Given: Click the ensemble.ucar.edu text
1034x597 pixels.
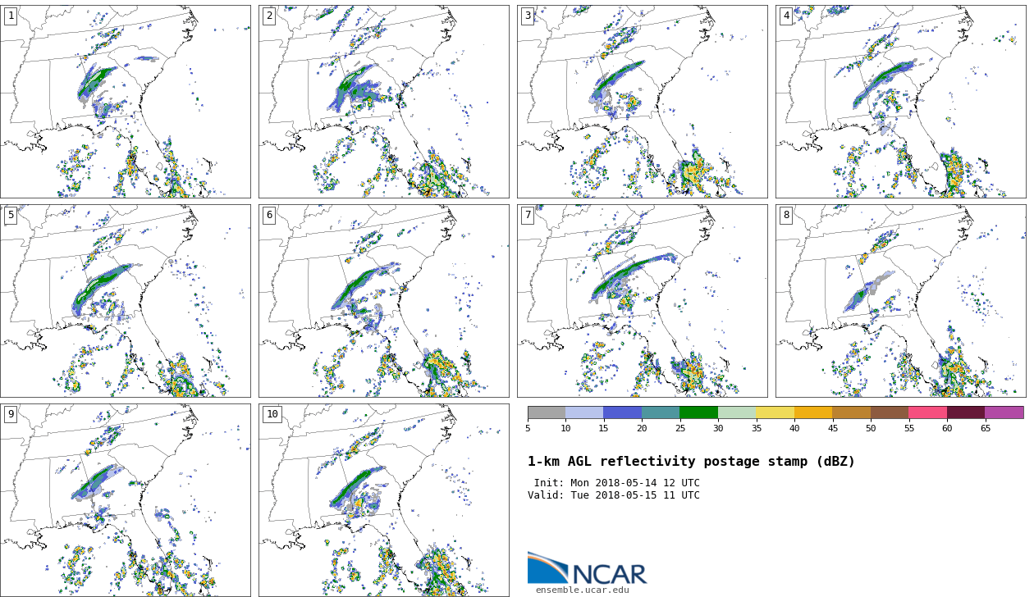Looking at the screenshot, I should [583, 590].
